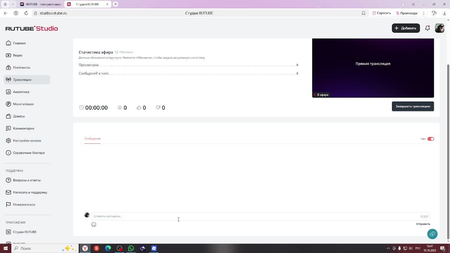The height and width of the screenshot is (253, 450).
Task: Click the В эфире live badge
Action: (x=321, y=95)
